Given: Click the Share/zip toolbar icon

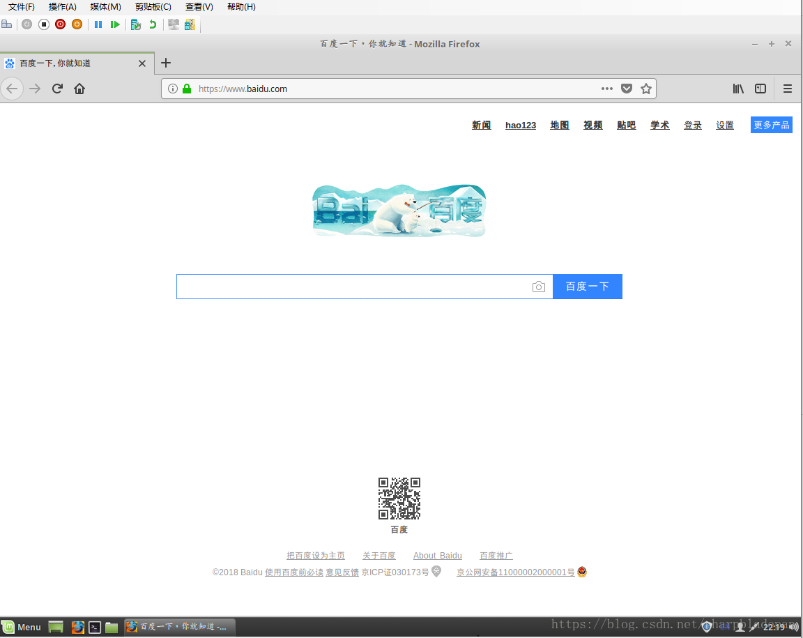Looking at the screenshot, I should [190, 24].
